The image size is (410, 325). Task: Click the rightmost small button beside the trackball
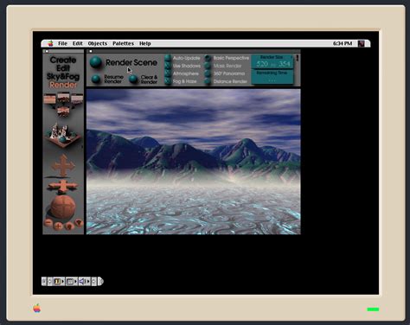[79, 222]
